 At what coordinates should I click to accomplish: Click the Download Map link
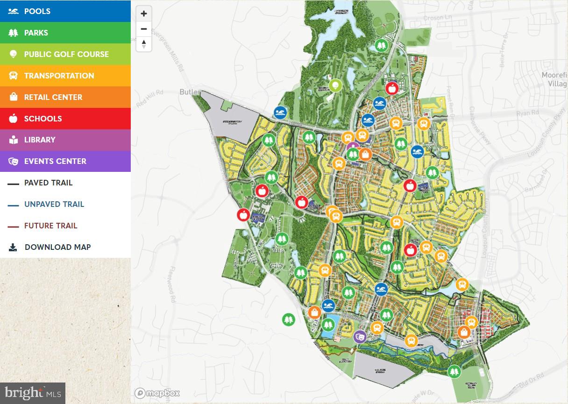tap(57, 247)
